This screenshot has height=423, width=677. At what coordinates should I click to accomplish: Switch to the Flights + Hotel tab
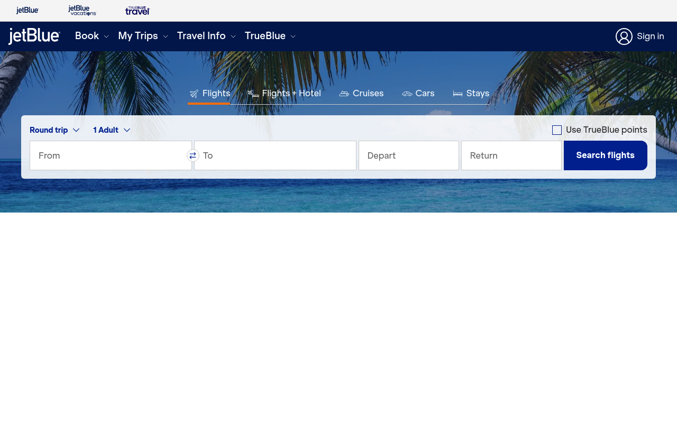285,94
